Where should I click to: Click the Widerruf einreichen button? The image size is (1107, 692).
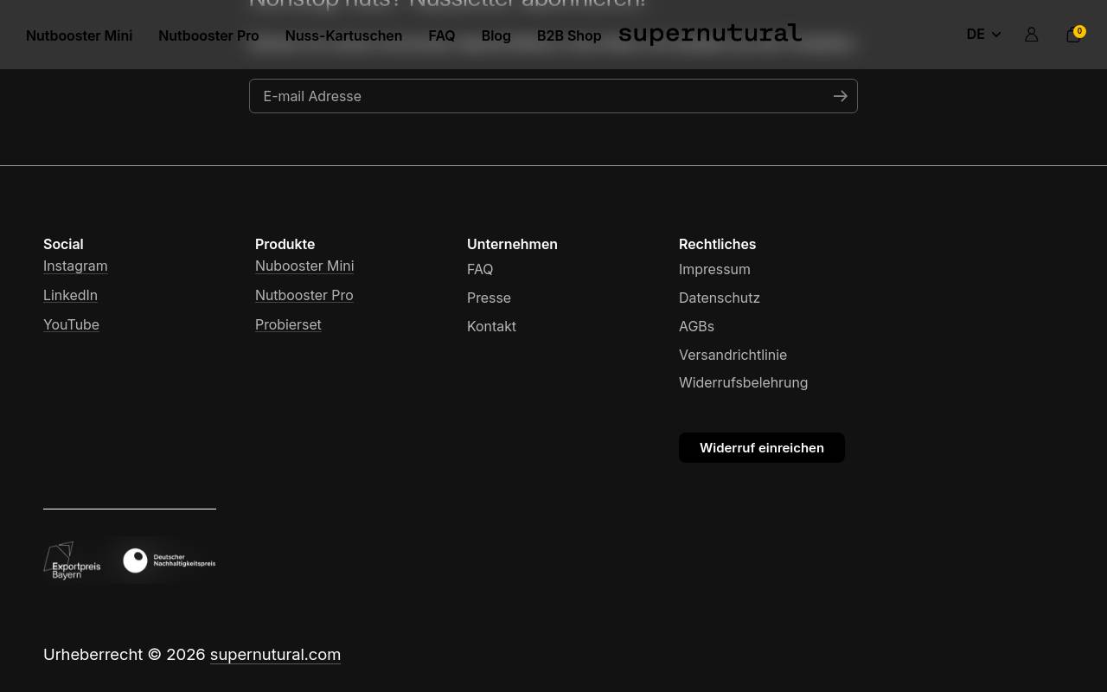point(761,447)
